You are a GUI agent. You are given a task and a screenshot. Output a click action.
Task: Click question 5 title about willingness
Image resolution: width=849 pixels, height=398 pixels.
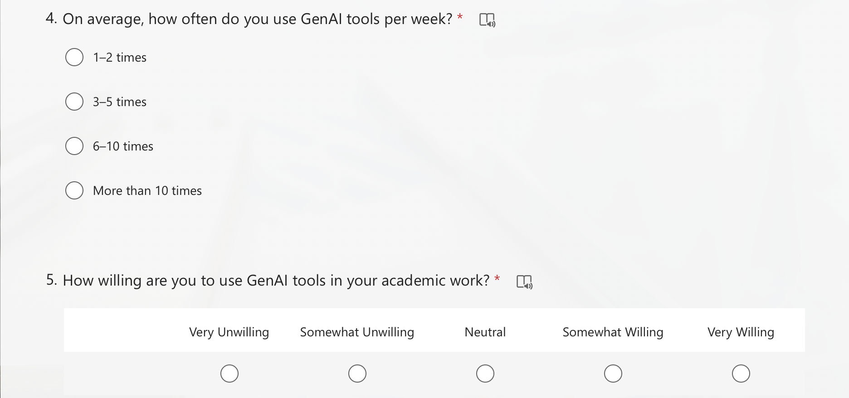coord(276,281)
